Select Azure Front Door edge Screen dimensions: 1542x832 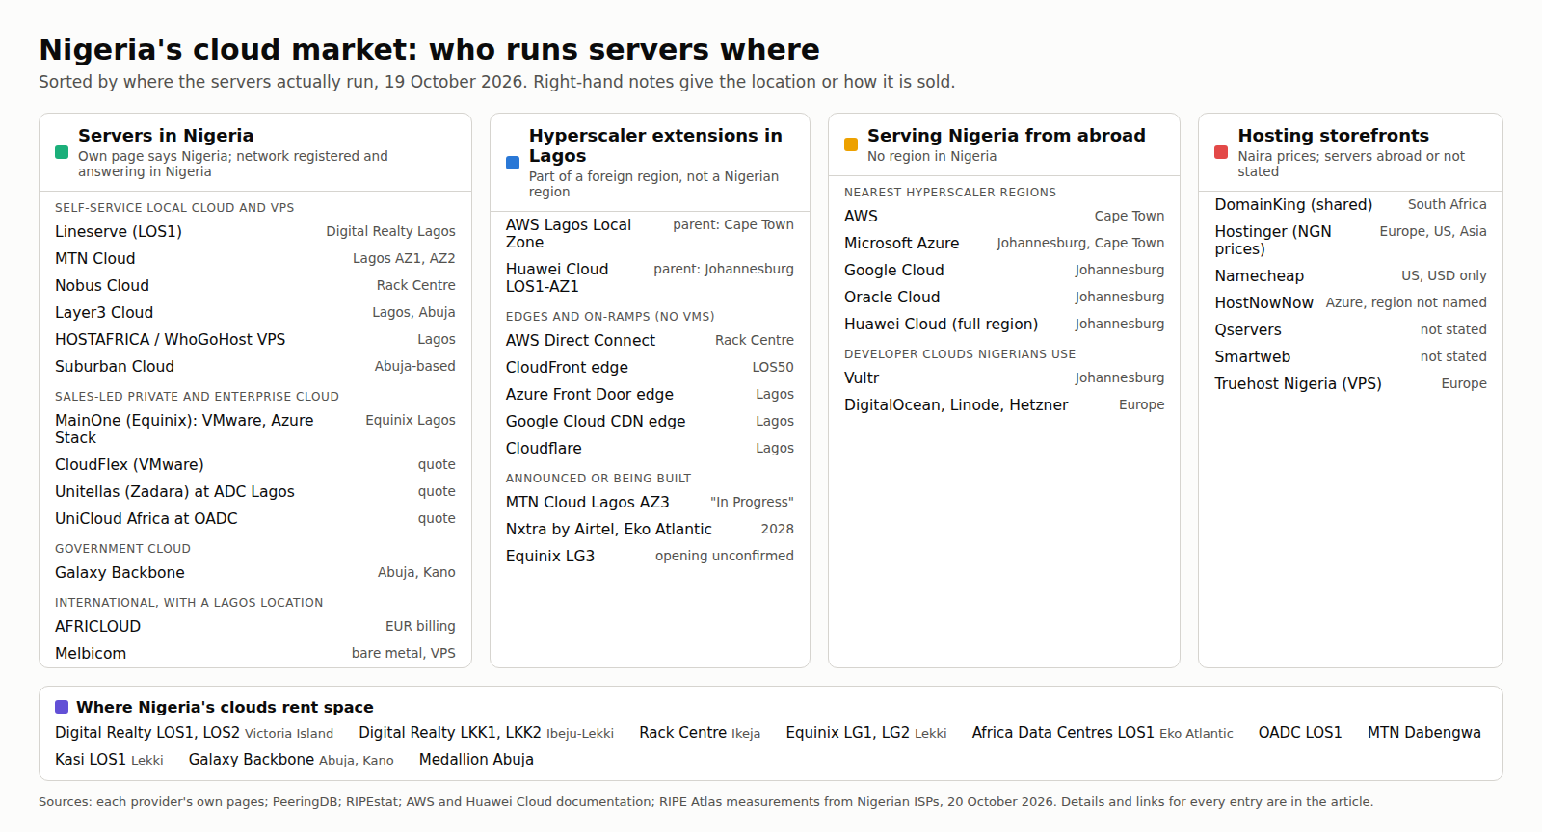point(650,394)
